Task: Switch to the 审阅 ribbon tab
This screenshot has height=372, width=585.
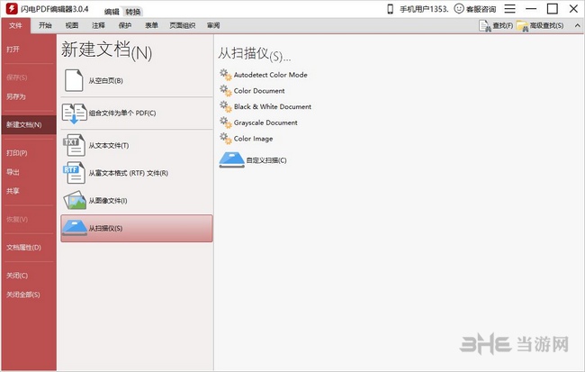Action: pos(213,25)
